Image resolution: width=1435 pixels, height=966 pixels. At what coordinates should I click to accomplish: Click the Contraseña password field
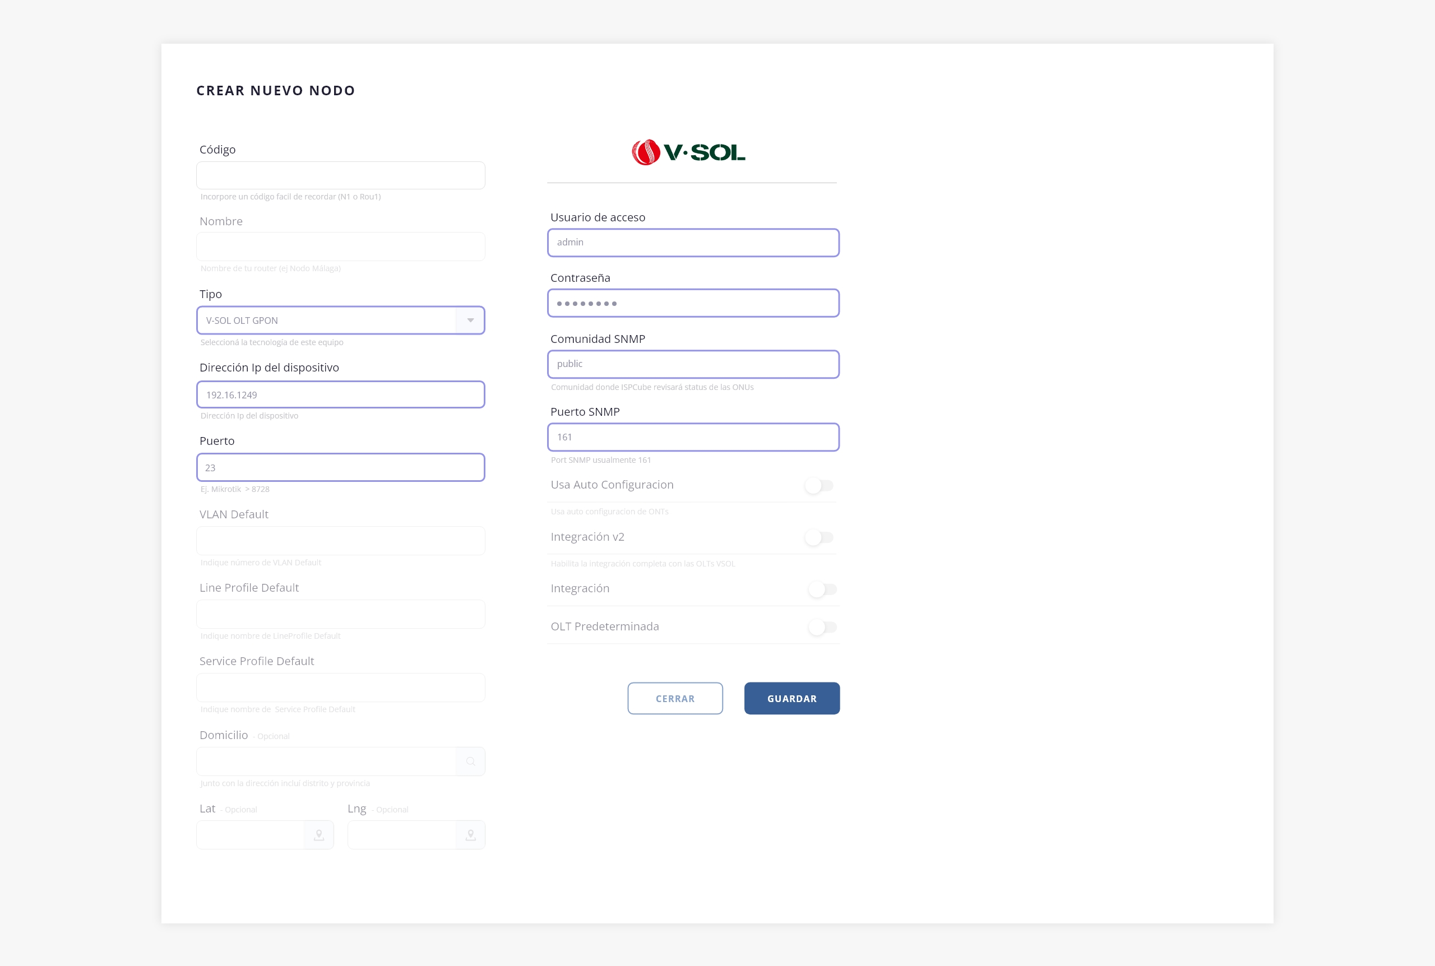(x=692, y=303)
